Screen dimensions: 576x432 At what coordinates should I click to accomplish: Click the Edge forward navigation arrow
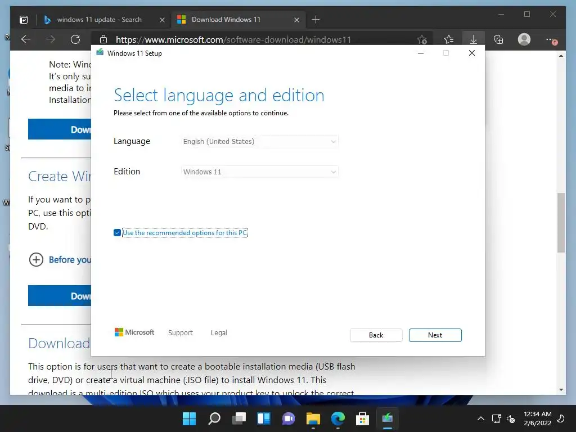pyautogui.click(x=51, y=39)
